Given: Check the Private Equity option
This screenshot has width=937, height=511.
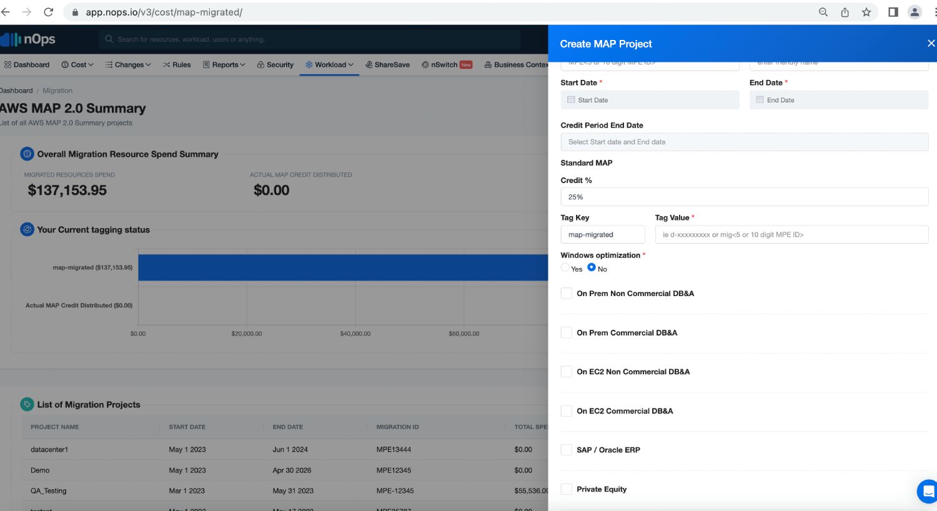Looking at the screenshot, I should [567, 489].
